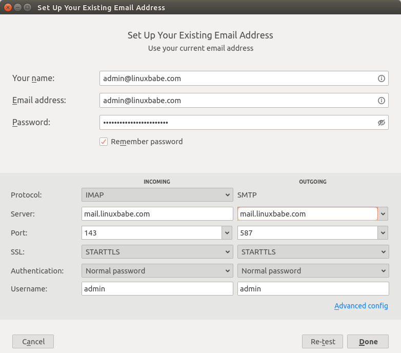401x353 pixels.
Task: Expand the incoming port 143 dropdown arrow
Action: [x=228, y=233]
